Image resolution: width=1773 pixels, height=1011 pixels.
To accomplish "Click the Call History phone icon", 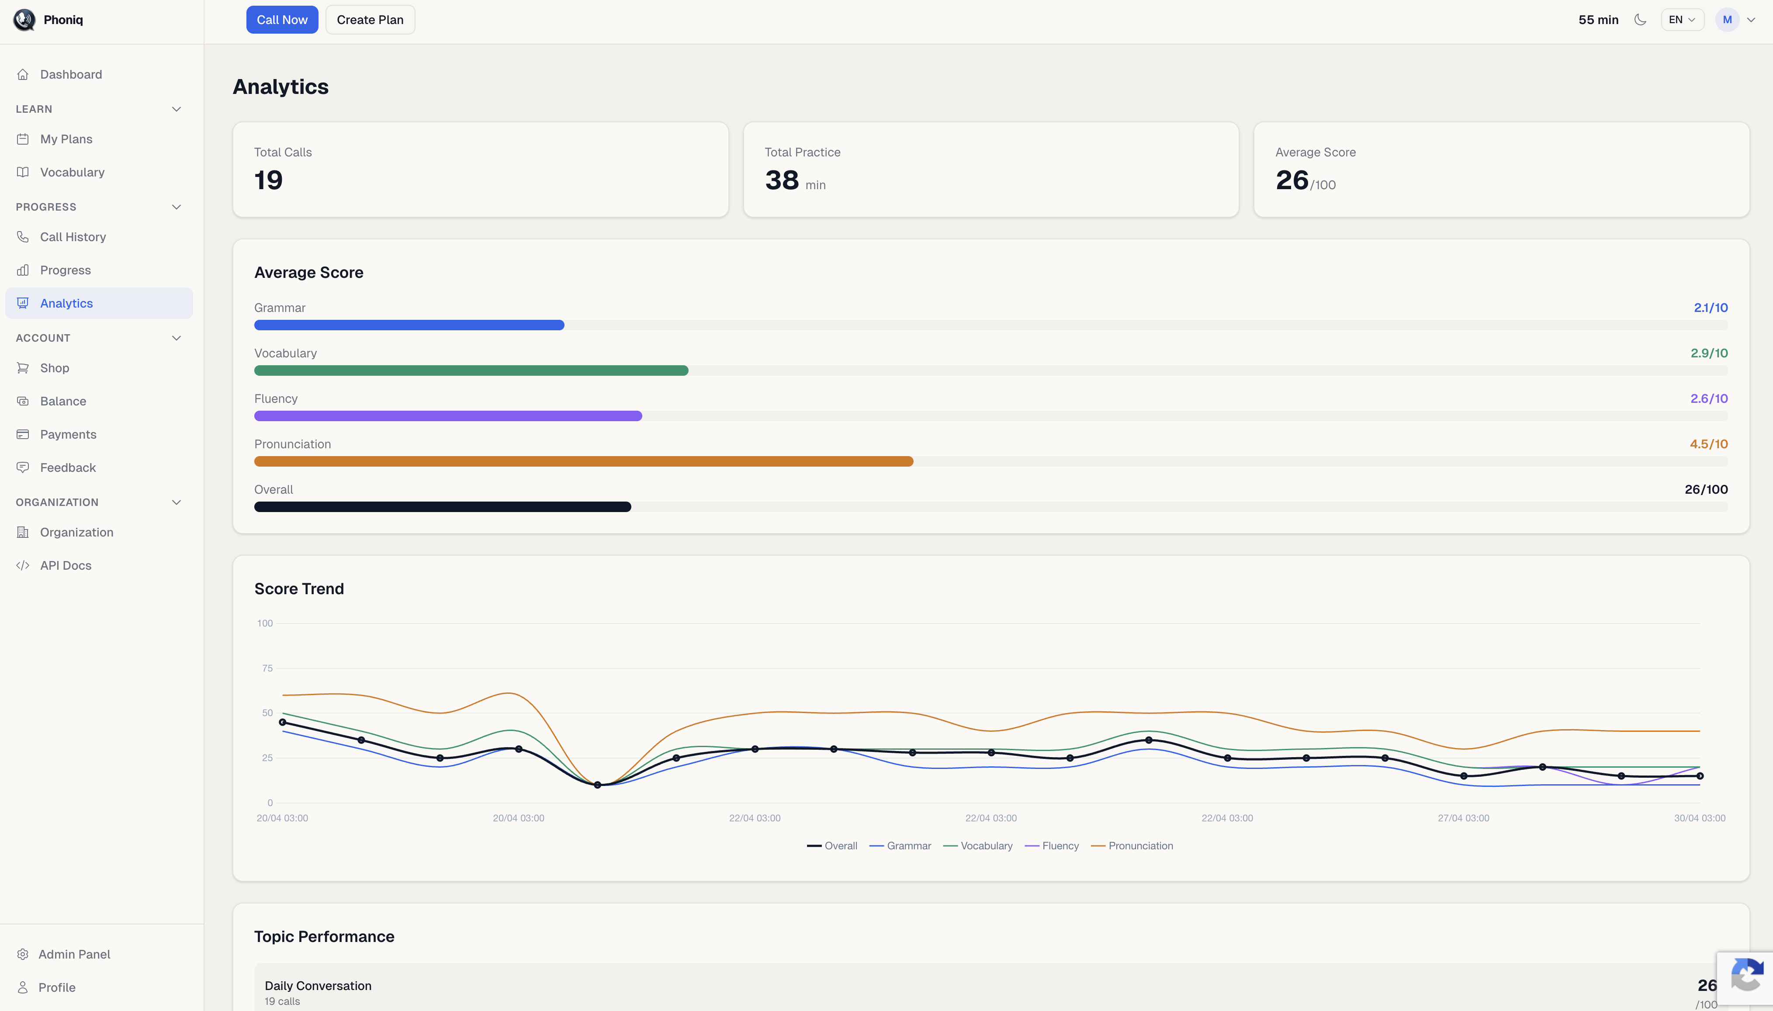I will [23, 237].
